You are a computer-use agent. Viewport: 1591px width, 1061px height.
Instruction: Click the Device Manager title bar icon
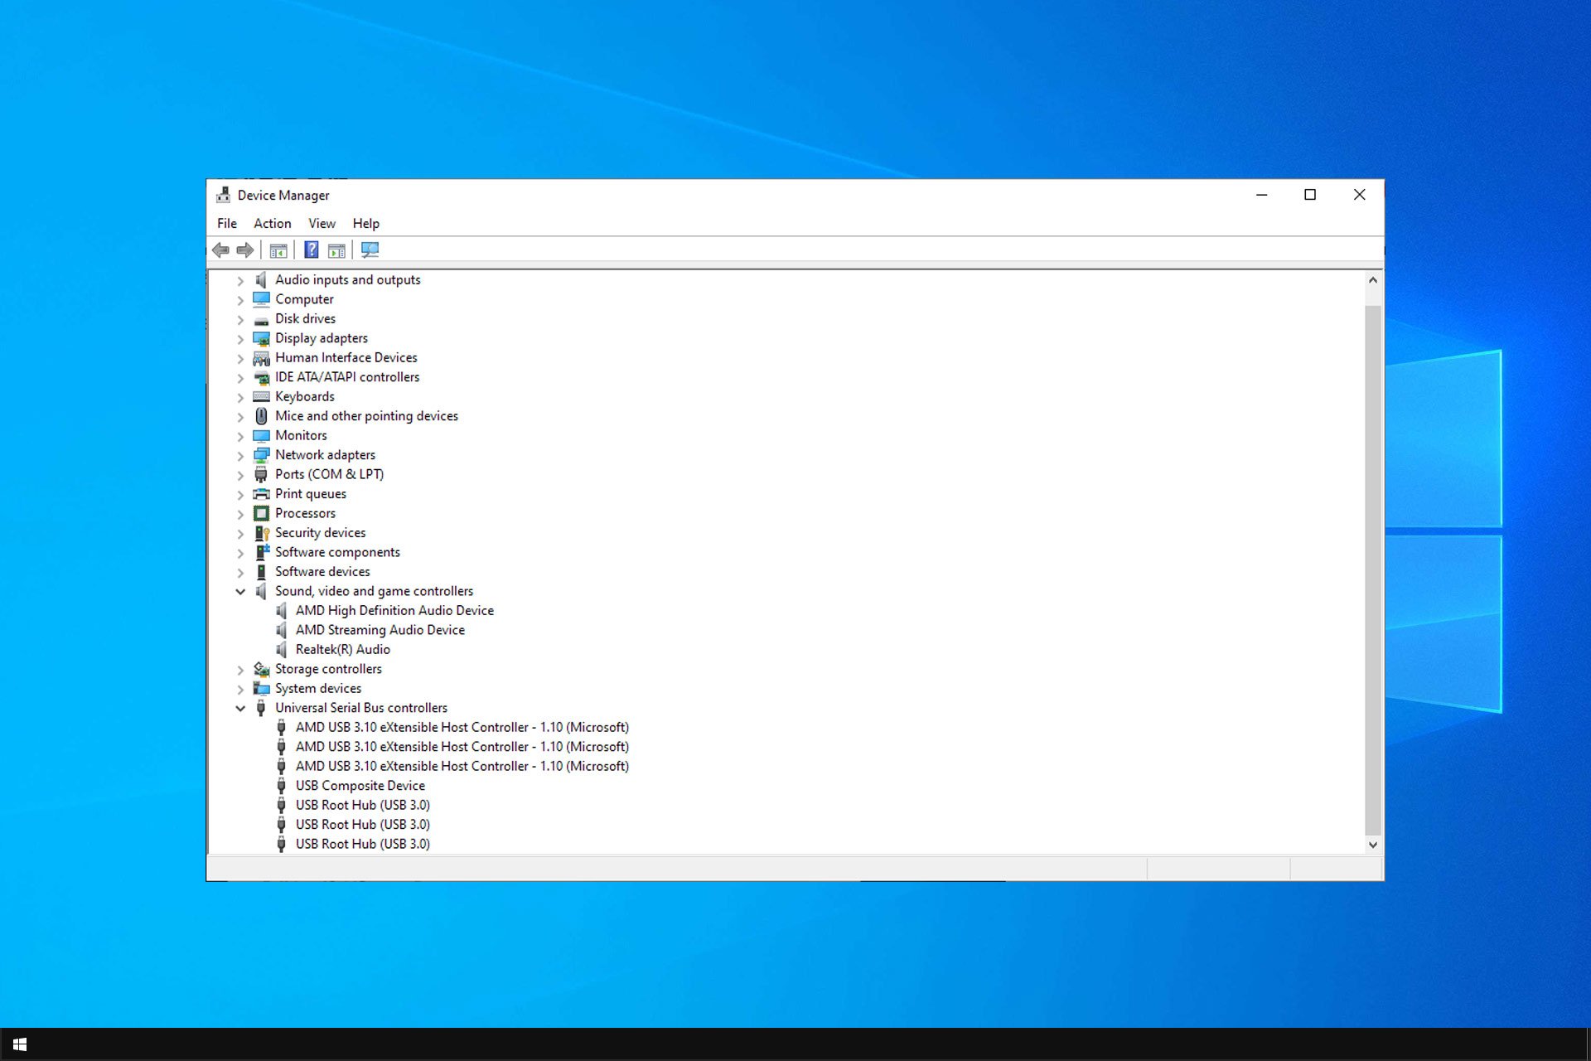pos(223,195)
